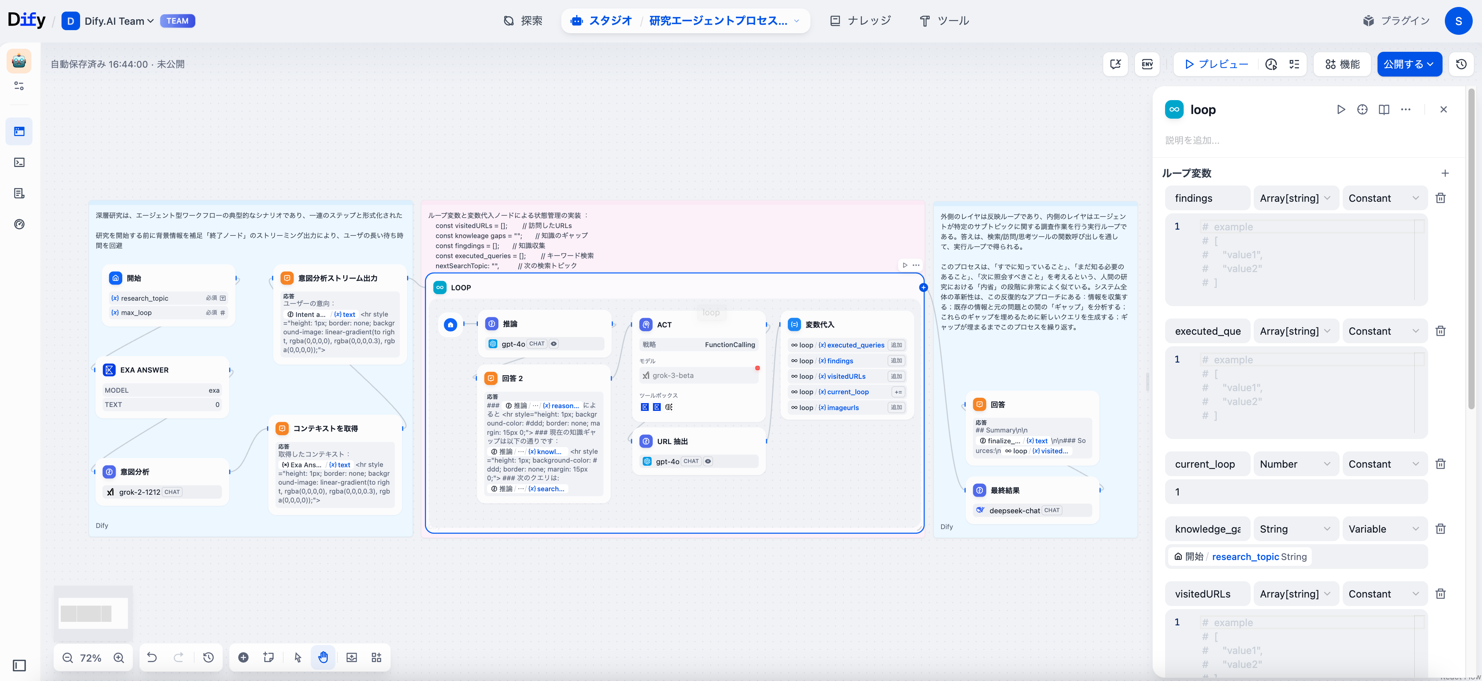Image resolution: width=1482 pixels, height=681 pixels.
Task: Toggle the checklist icon beside preview
Action: click(x=1294, y=65)
